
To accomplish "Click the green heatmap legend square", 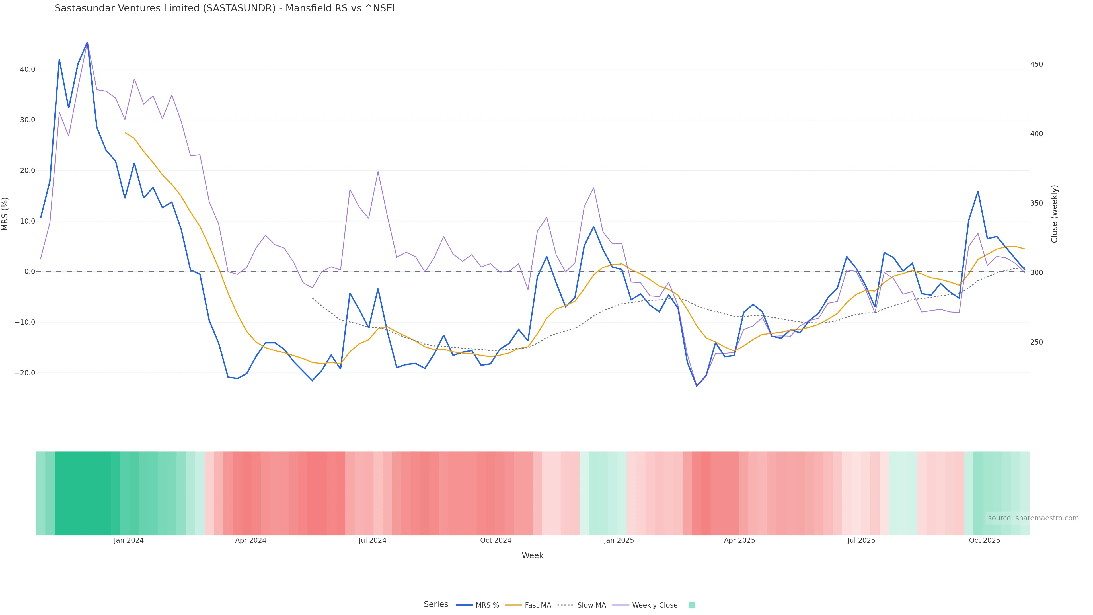I will [x=692, y=605].
